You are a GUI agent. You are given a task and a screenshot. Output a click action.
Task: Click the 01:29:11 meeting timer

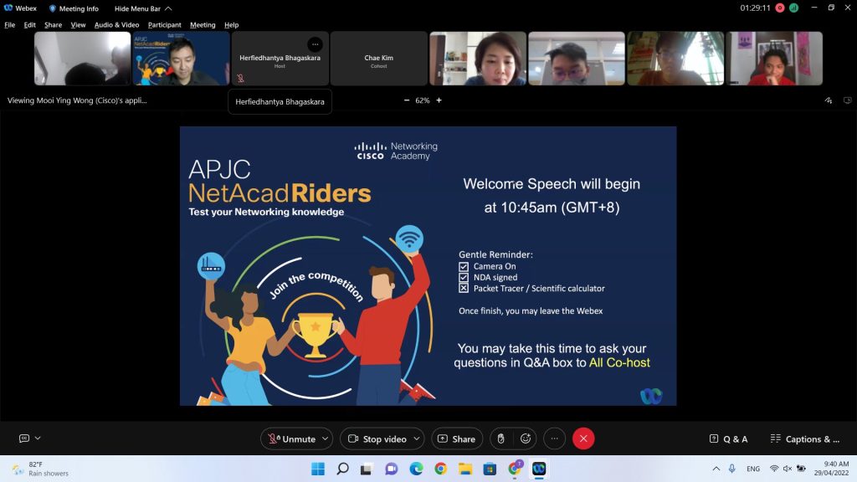tap(755, 8)
